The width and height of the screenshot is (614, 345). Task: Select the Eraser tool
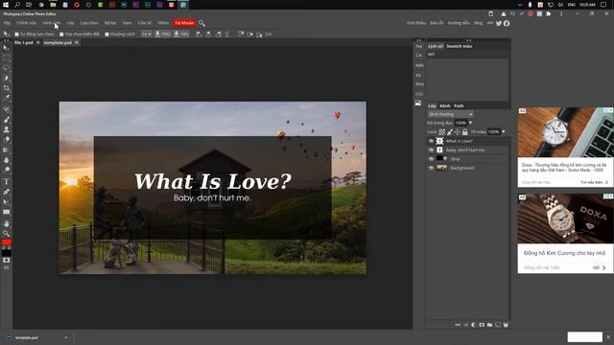tap(6, 140)
